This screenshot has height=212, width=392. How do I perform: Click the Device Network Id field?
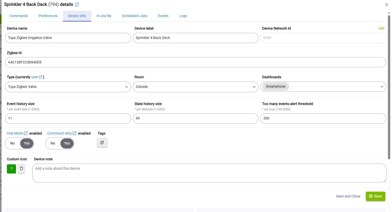tap(323, 38)
